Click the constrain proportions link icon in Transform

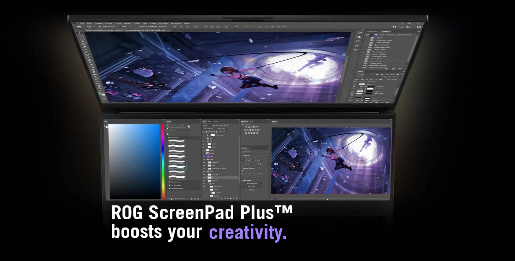point(243,159)
